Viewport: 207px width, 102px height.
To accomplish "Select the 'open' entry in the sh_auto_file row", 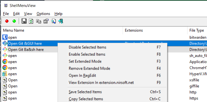I will pos(12,56).
